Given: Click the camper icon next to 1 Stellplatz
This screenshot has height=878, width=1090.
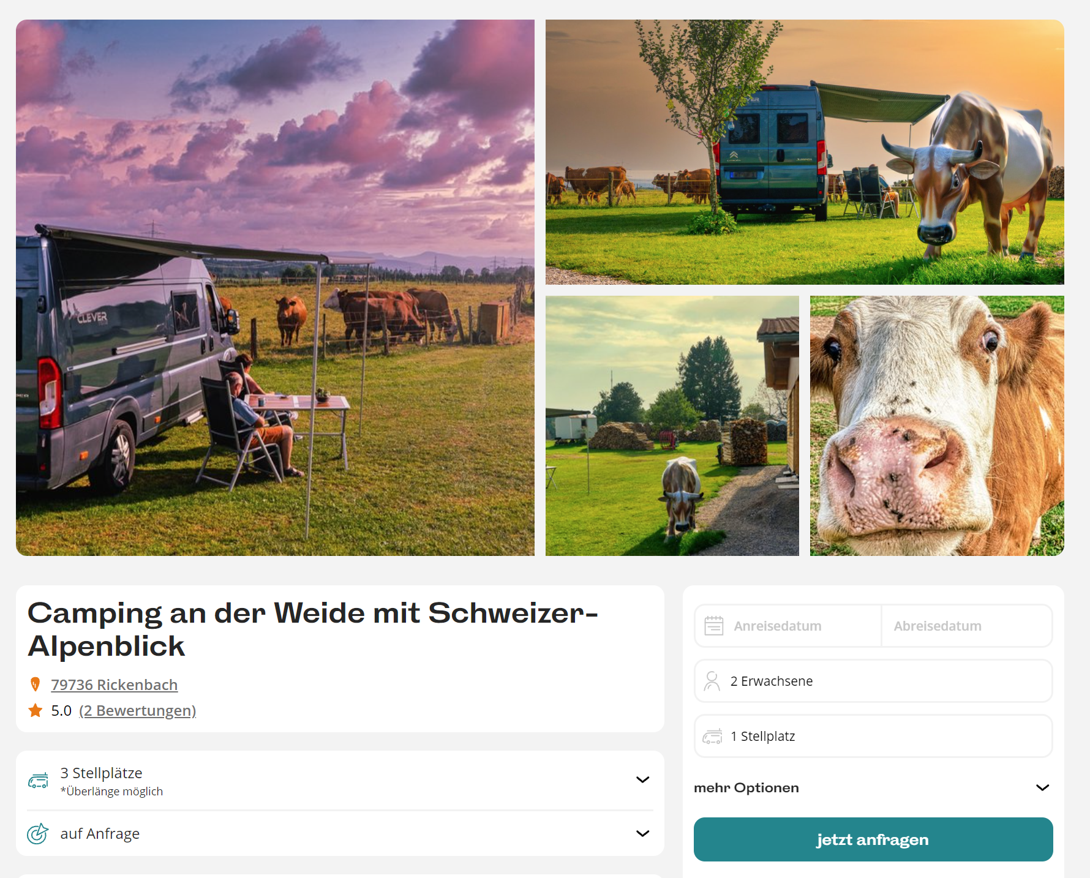Looking at the screenshot, I should 712,736.
